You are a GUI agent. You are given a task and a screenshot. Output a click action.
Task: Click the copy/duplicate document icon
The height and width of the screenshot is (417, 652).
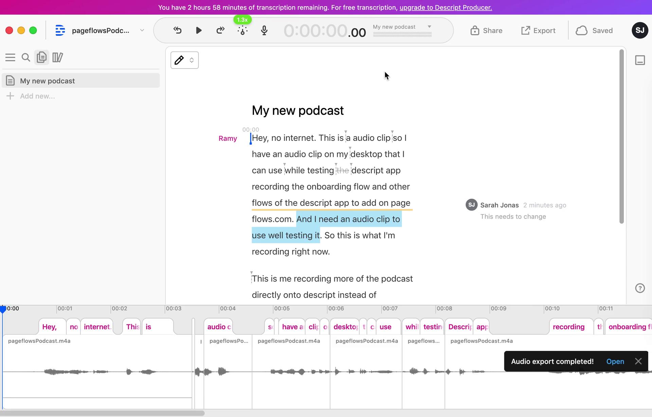tap(42, 57)
